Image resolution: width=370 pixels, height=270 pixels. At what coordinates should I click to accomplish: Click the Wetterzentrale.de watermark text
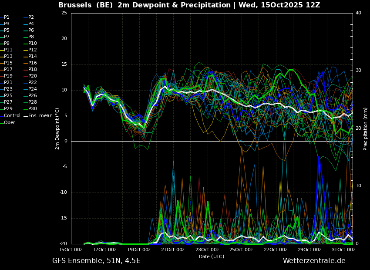click(314, 261)
